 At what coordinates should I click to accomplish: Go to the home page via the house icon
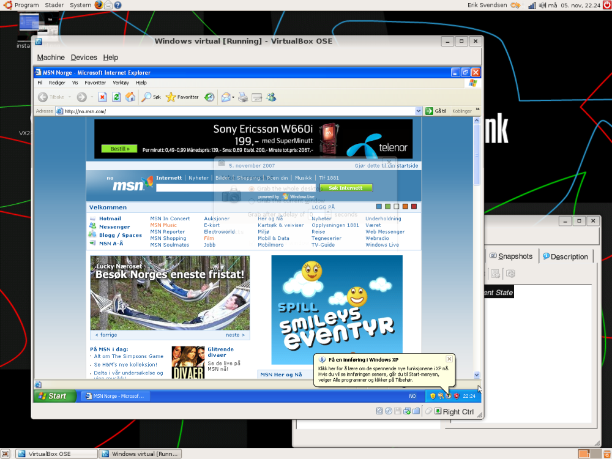click(x=130, y=97)
